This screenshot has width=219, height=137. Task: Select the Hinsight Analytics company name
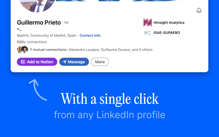(169, 23)
